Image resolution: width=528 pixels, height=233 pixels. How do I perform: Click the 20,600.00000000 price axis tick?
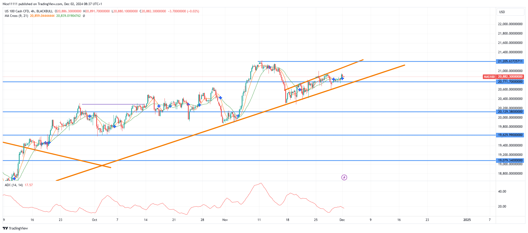510,89
